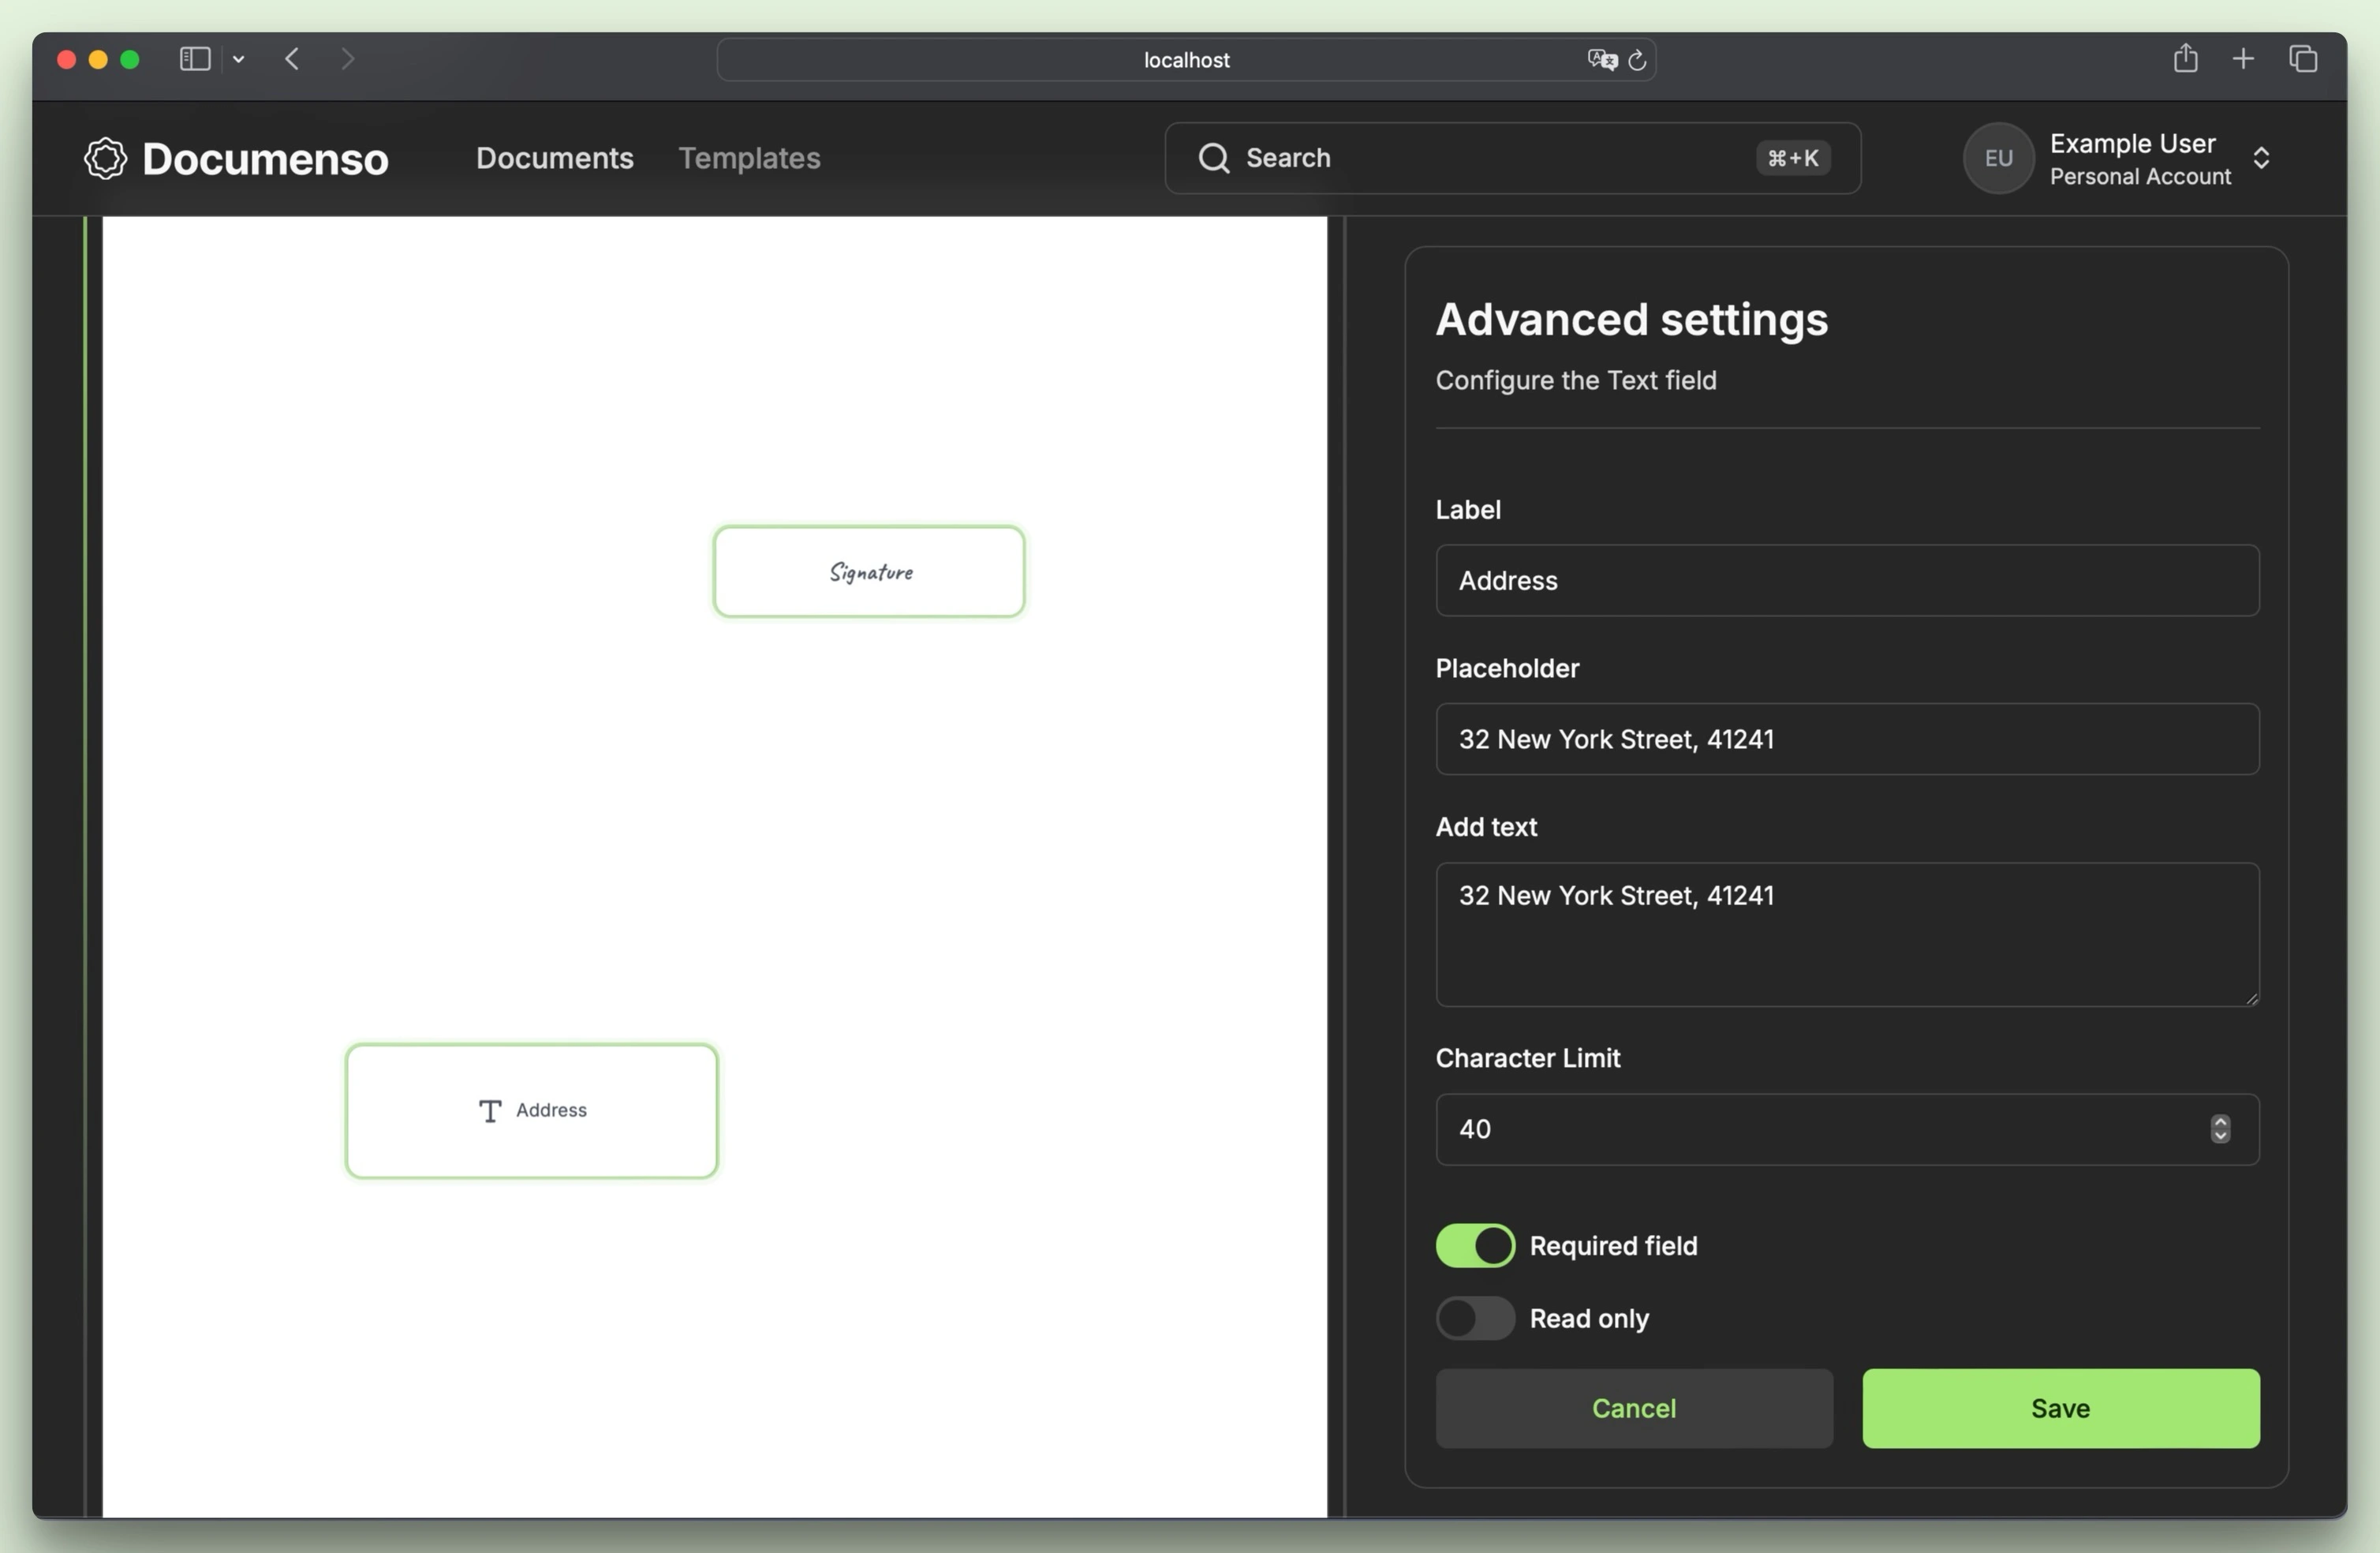The image size is (2380, 1553).
Task: Click the Safari share icon
Action: coord(2185,59)
